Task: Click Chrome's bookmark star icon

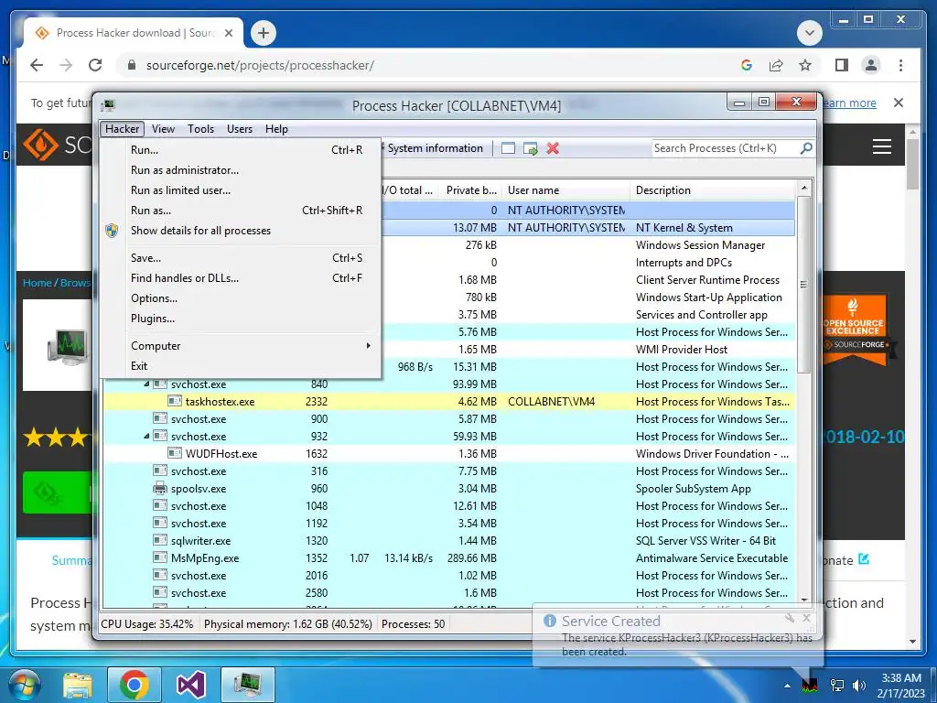Action: 805,65
